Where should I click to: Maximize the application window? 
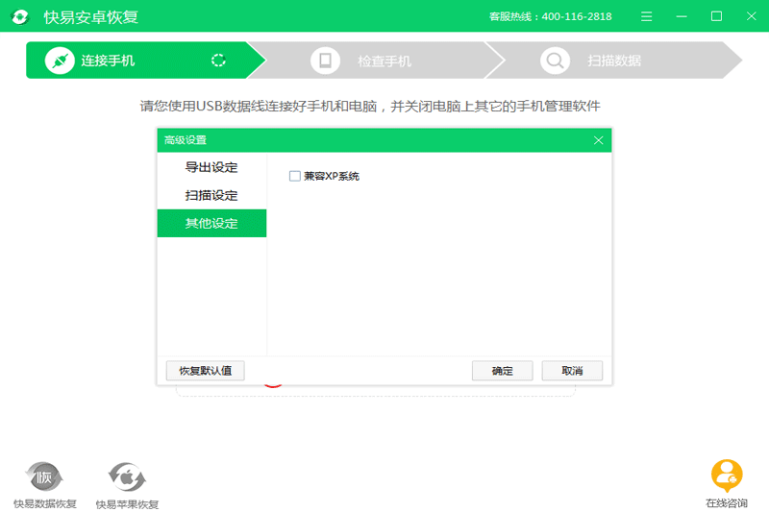click(716, 16)
